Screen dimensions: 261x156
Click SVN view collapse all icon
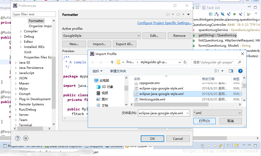point(229,146)
